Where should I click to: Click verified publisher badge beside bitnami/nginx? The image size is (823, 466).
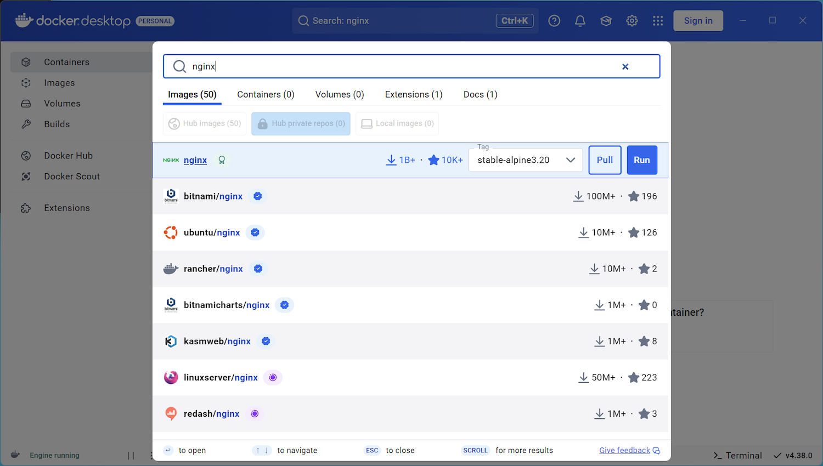click(x=258, y=196)
